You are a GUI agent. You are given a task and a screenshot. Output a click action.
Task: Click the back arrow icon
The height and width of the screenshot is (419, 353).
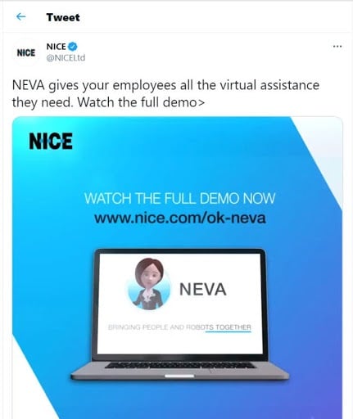click(x=21, y=17)
